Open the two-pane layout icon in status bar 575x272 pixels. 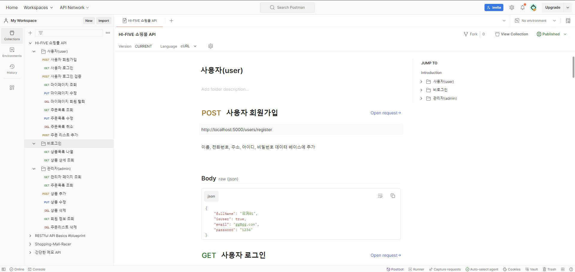(563, 269)
